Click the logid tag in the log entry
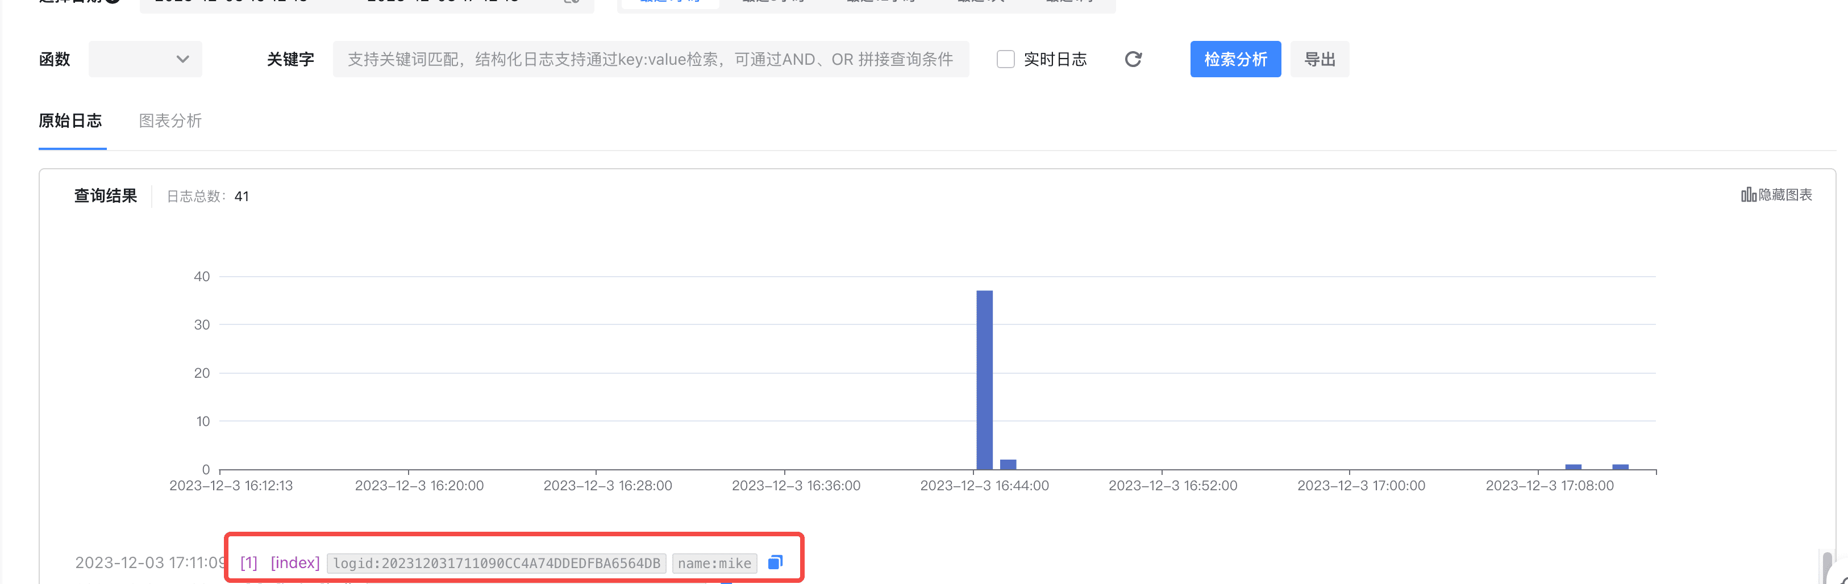The width and height of the screenshot is (1848, 584). click(497, 563)
